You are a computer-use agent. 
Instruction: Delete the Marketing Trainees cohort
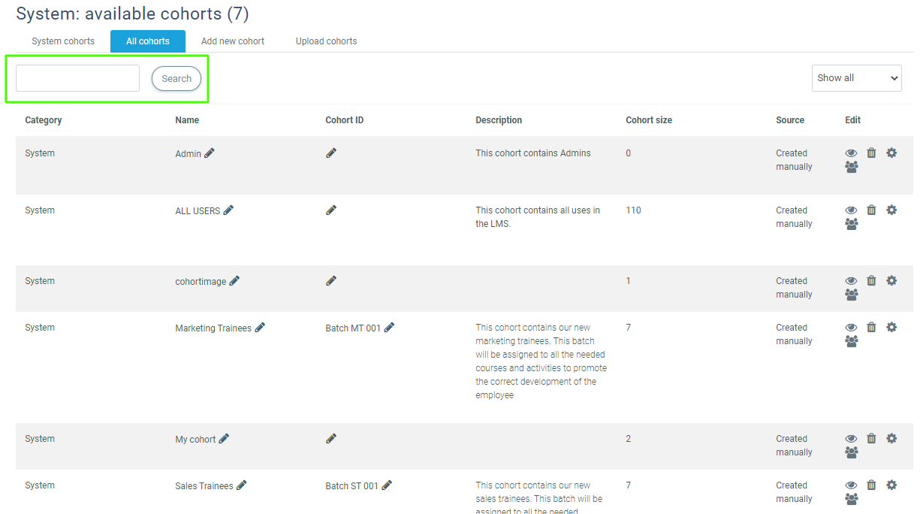point(871,328)
